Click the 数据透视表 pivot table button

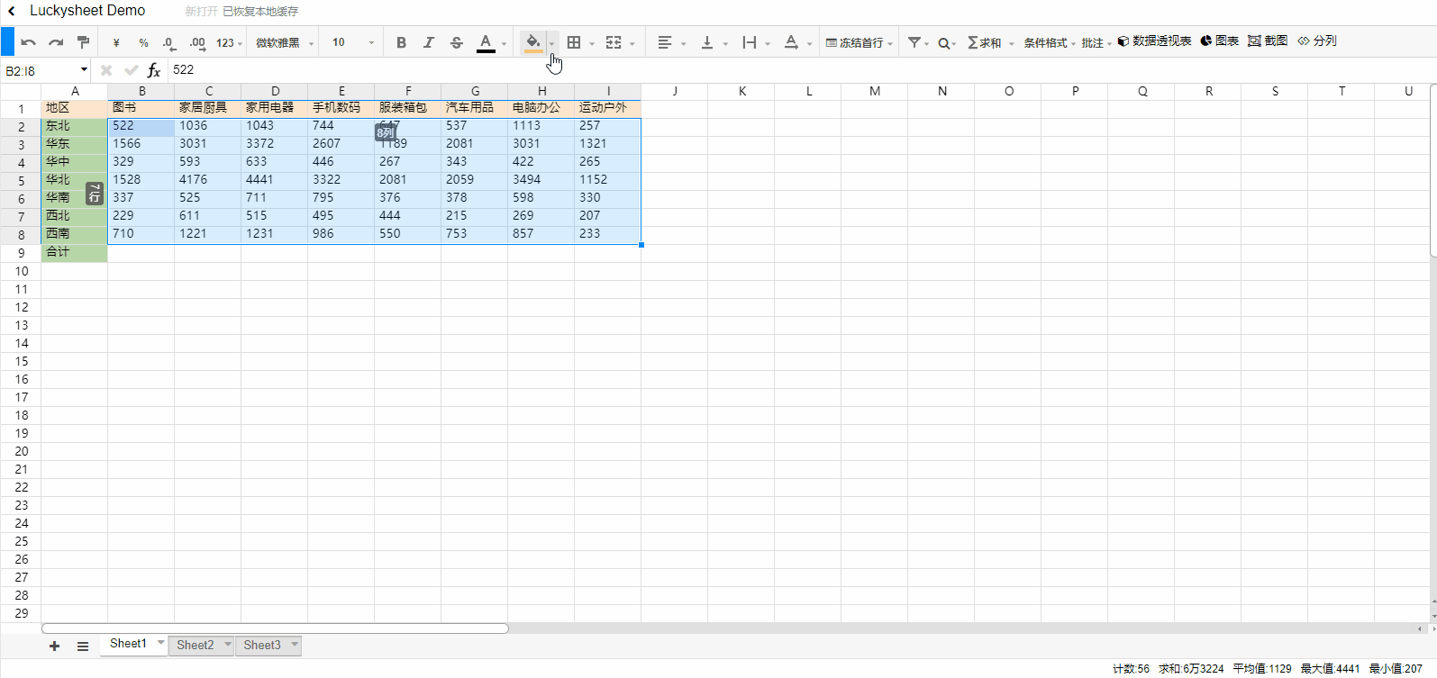[x=1154, y=41]
